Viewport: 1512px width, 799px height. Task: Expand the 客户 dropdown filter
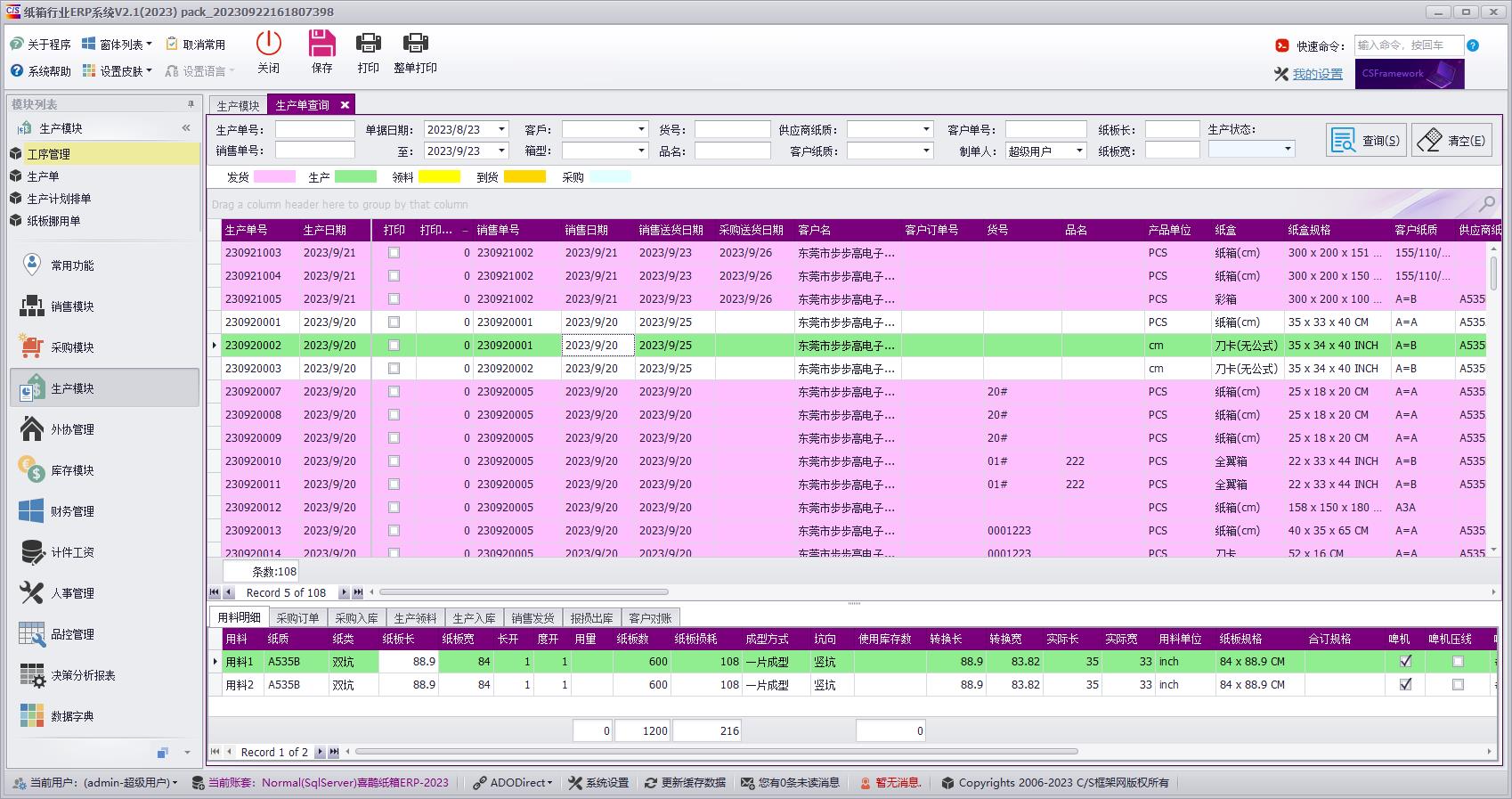(641, 129)
